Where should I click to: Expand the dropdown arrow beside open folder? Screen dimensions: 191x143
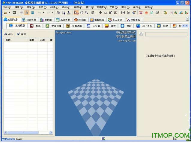coord(9,13)
